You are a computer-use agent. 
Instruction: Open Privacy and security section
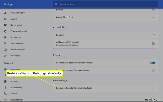20,31
